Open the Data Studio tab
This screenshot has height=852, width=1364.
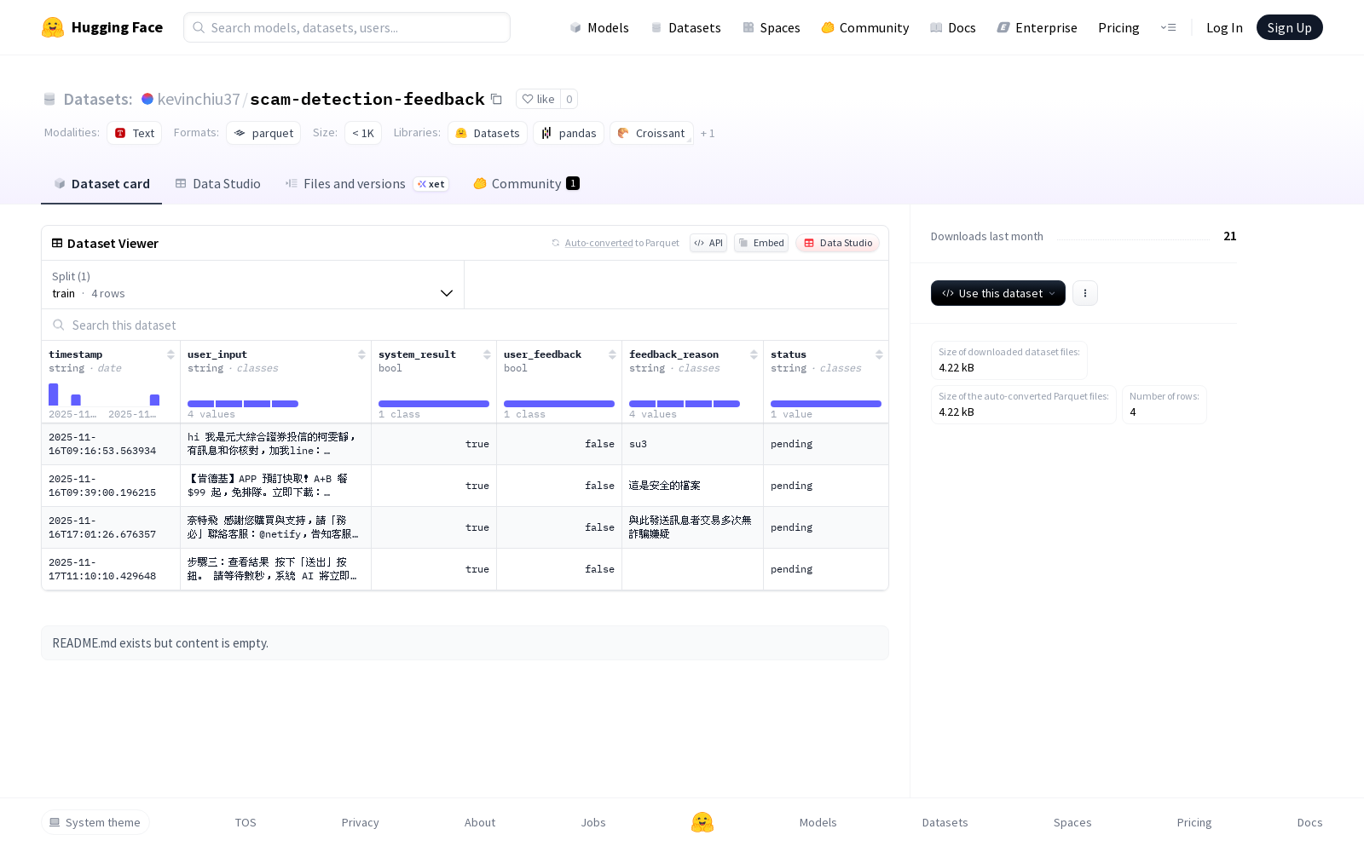[x=217, y=184]
